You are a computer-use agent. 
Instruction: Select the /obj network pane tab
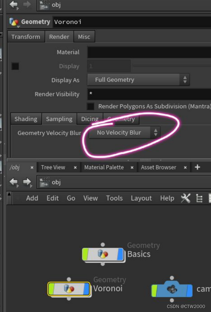(x=15, y=167)
